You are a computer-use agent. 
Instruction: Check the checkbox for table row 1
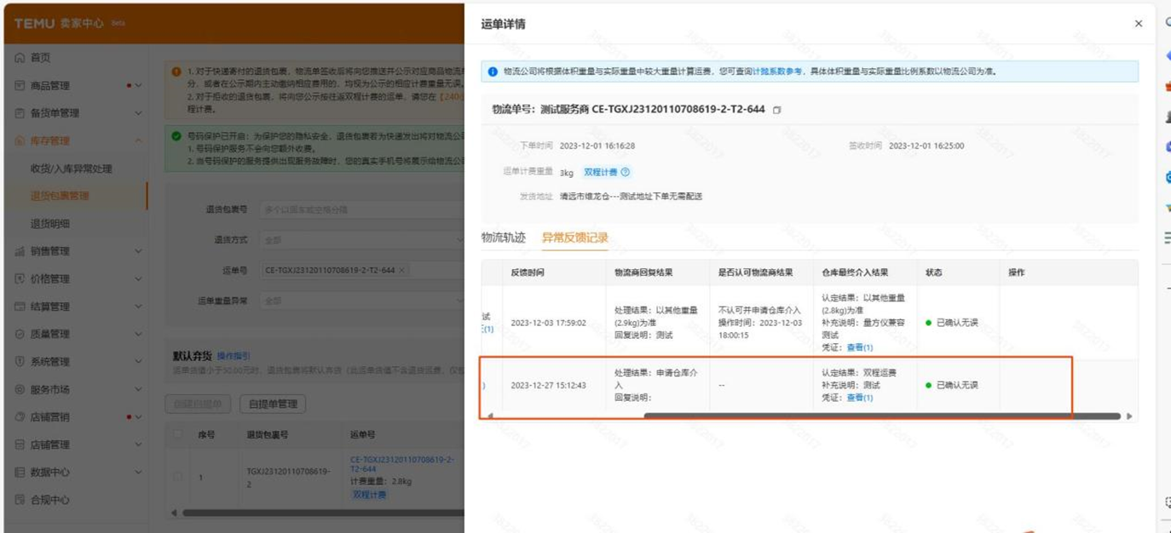tap(177, 477)
